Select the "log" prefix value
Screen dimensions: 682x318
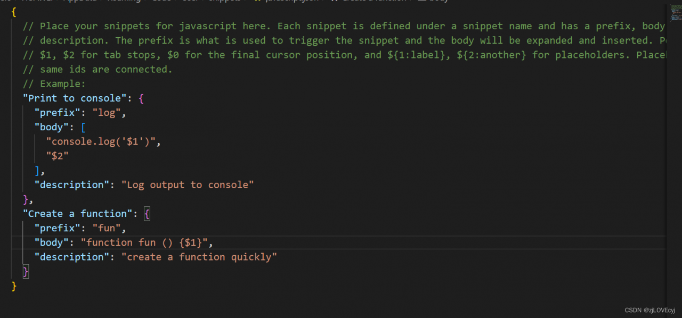(x=107, y=113)
